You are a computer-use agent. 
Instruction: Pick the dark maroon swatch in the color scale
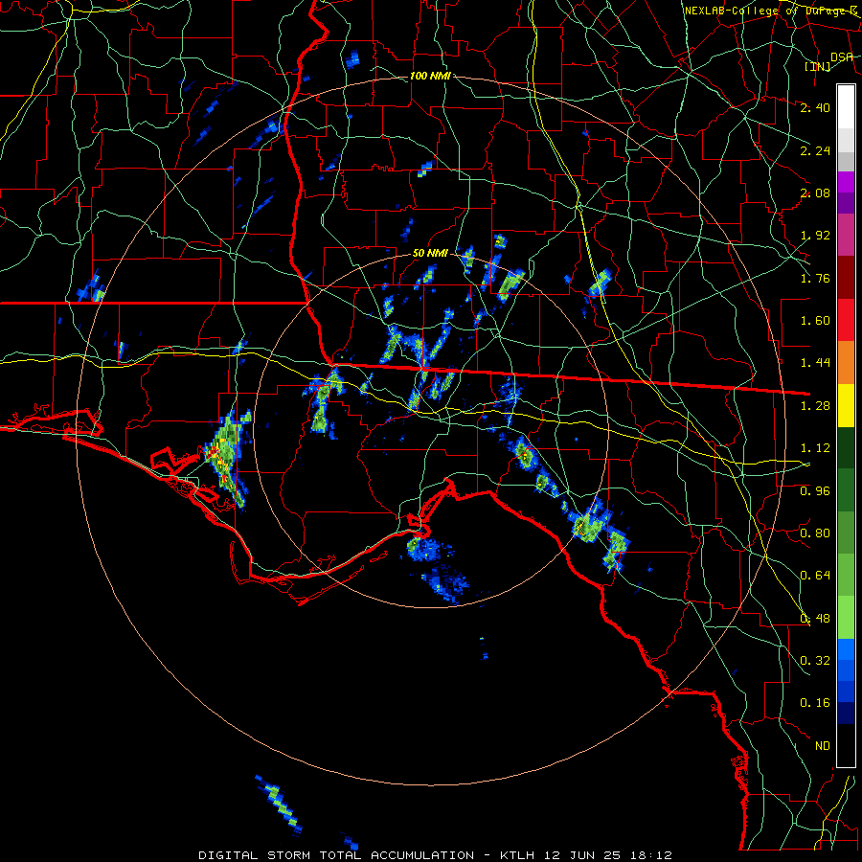pos(846,278)
